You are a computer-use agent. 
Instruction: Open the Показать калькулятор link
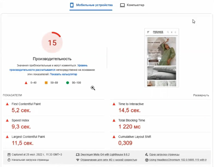[63, 74]
